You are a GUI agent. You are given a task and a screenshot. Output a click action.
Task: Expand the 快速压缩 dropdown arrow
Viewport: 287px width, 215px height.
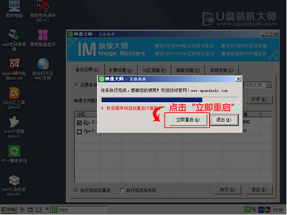coord(268,85)
